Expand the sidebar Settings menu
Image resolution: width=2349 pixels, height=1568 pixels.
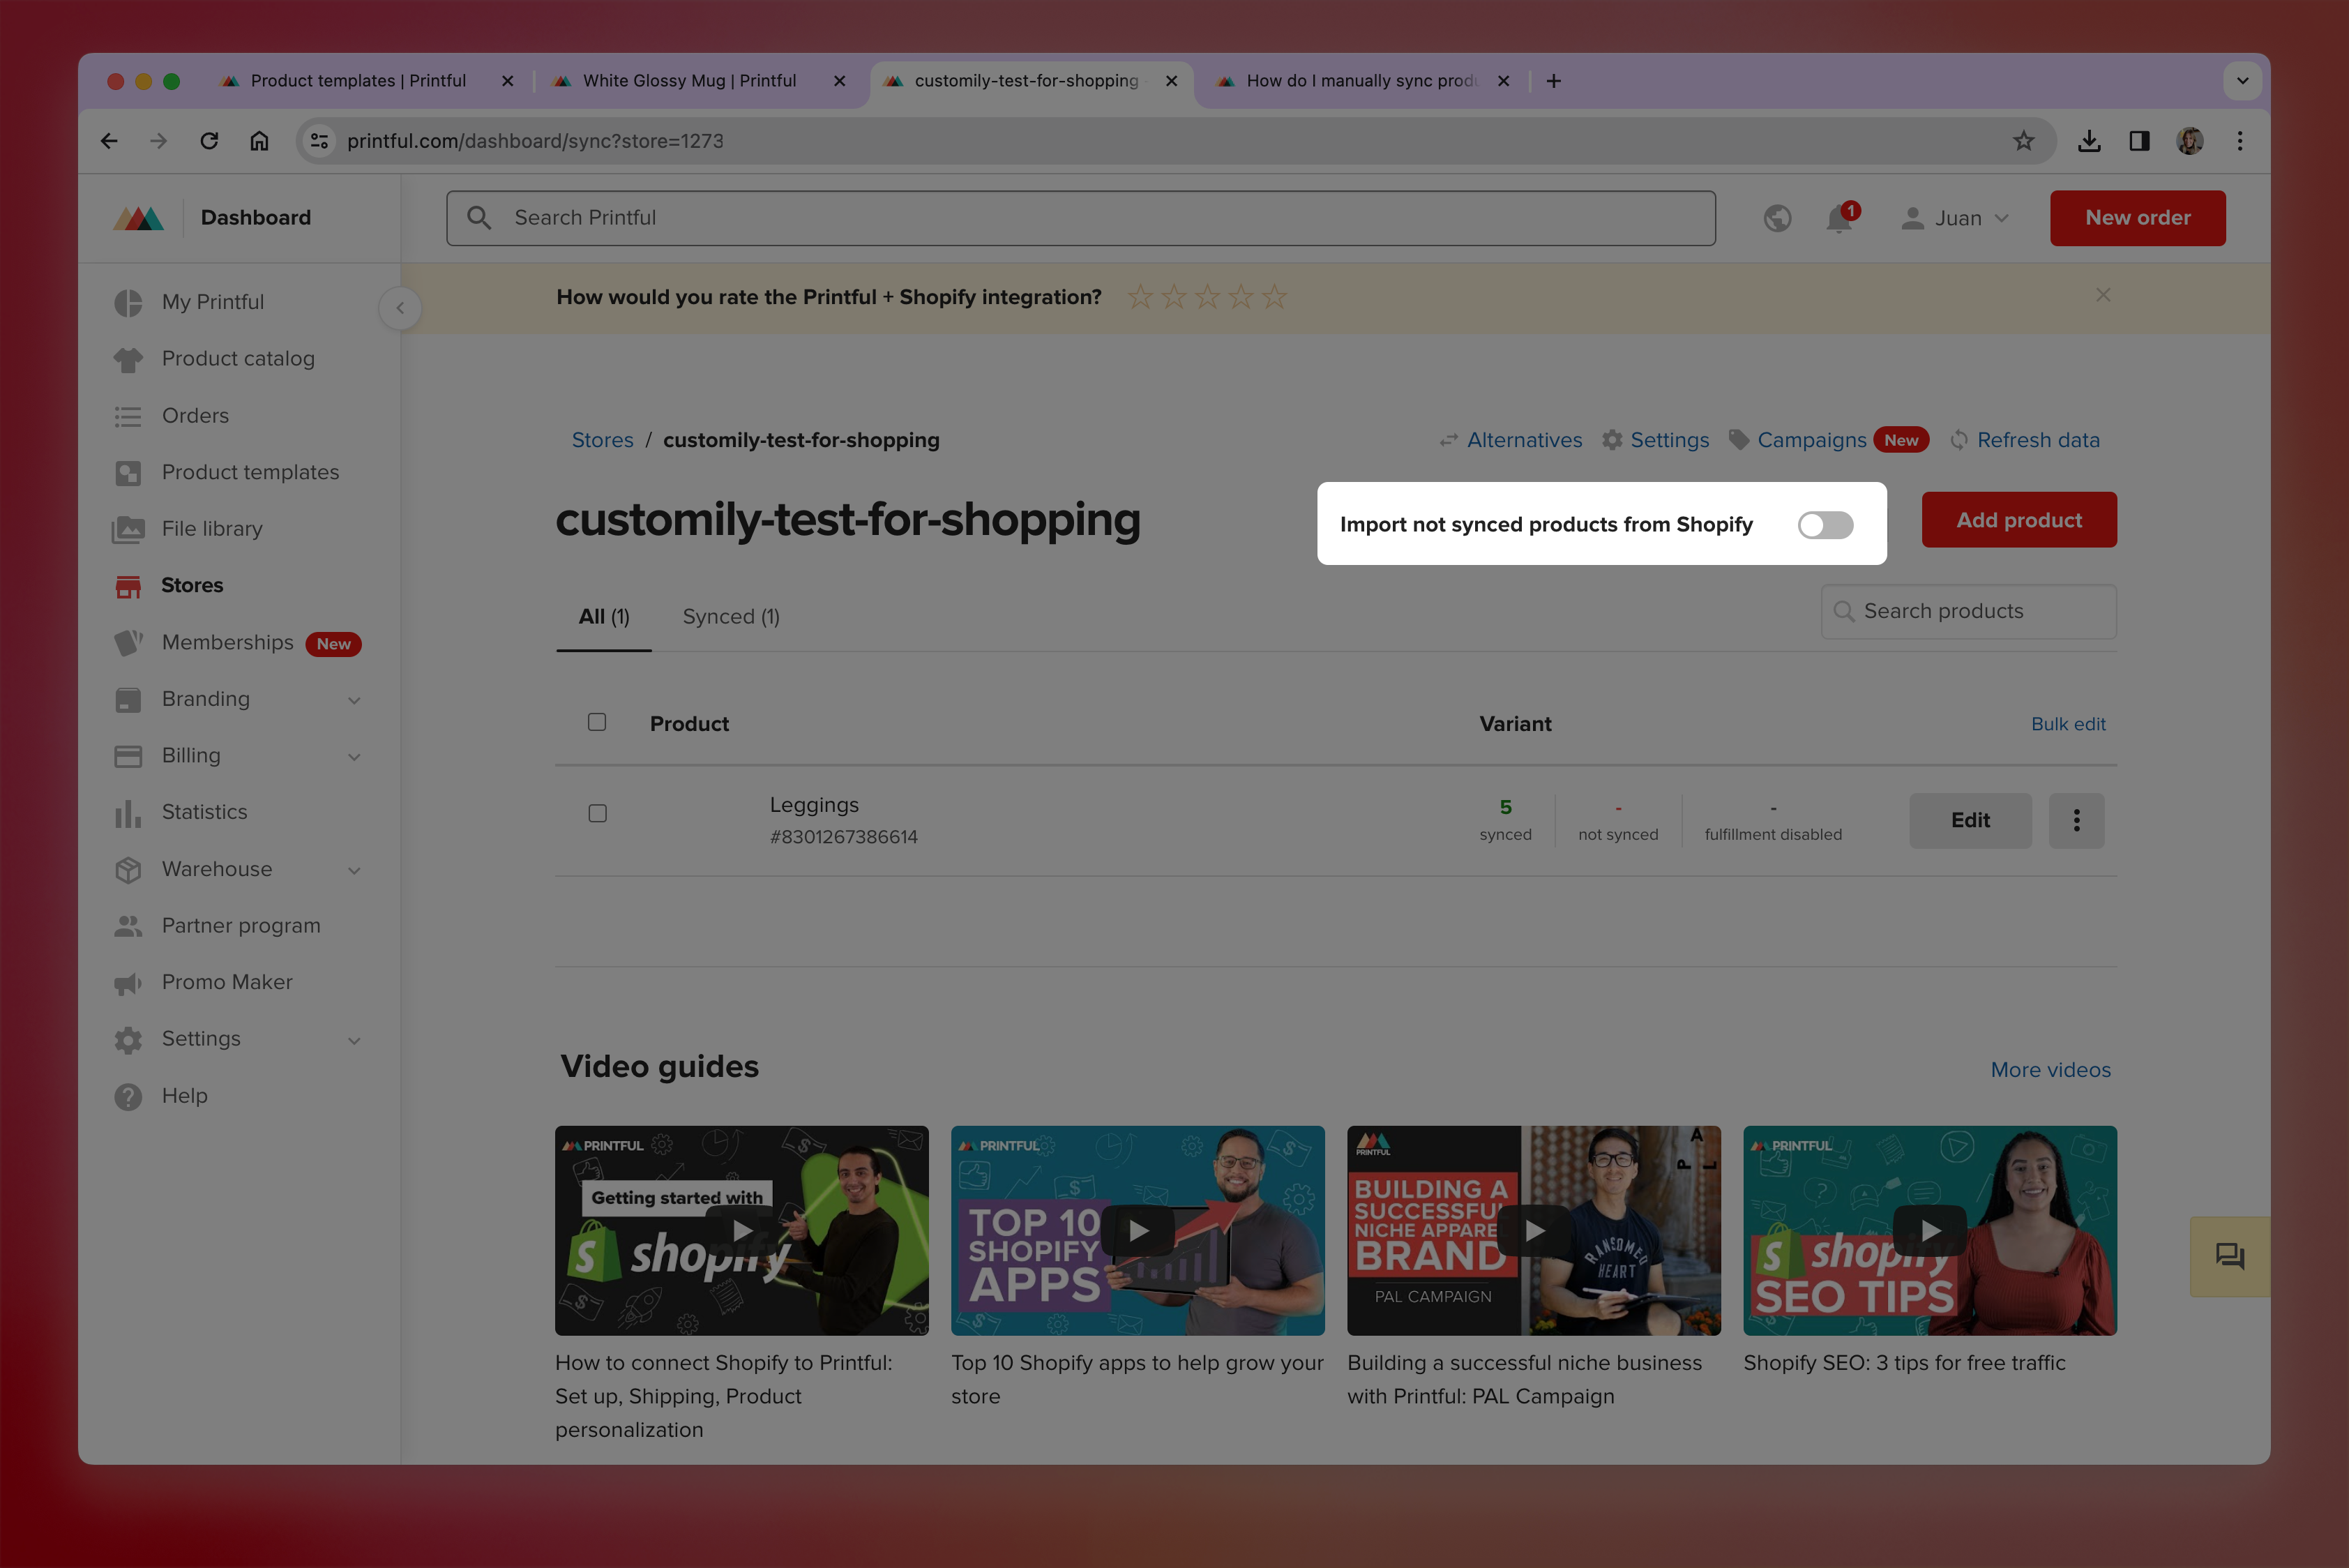pyautogui.click(x=354, y=1040)
